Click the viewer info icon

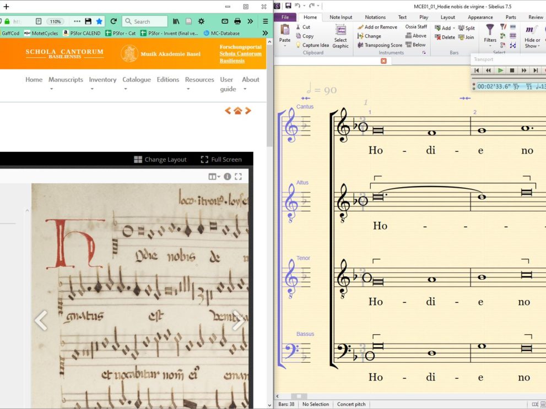coord(227,177)
